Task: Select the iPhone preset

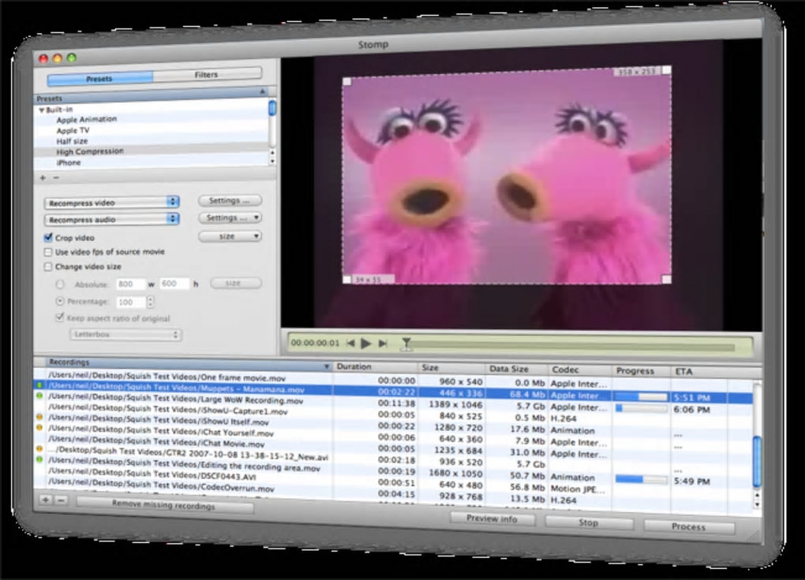Action: coord(69,162)
